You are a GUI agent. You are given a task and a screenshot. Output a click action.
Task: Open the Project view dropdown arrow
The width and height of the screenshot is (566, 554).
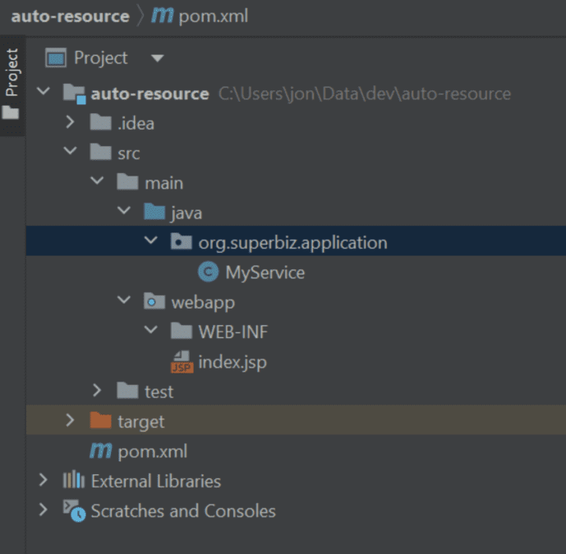coord(158,58)
